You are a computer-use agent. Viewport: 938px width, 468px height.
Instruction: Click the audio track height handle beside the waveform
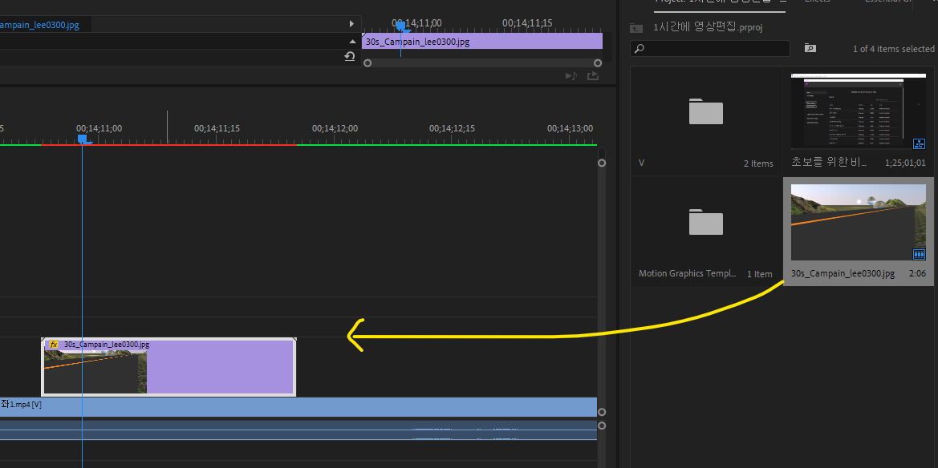tap(602, 426)
